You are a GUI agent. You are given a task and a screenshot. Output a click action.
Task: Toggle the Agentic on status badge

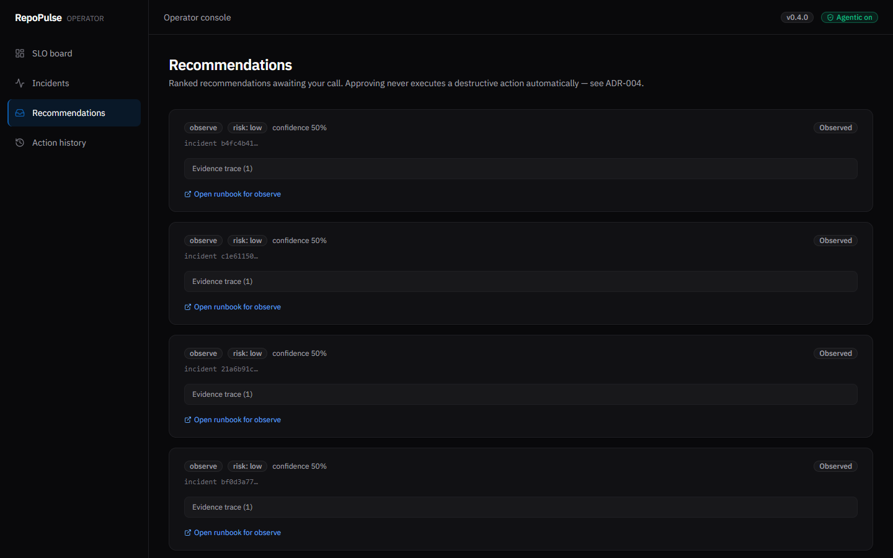tap(849, 17)
